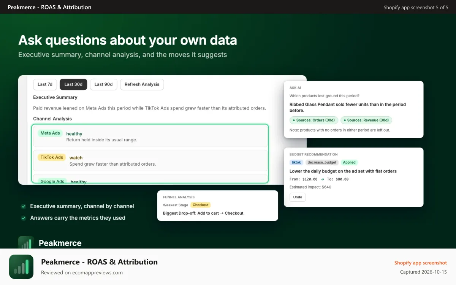Click the Checkout weakest stage badge

(x=201, y=205)
